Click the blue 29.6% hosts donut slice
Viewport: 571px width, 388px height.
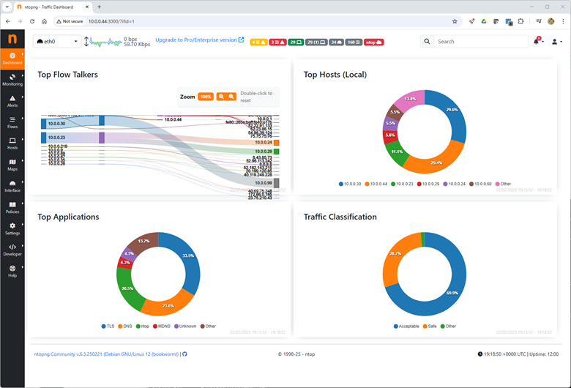click(x=452, y=110)
